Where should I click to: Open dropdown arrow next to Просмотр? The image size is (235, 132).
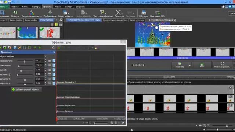[x=189, y=65]
